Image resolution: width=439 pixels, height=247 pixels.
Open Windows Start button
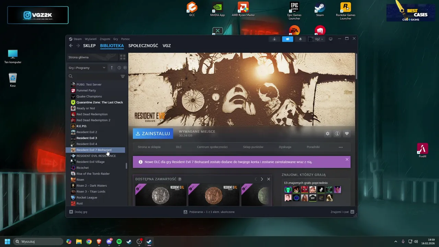(x=7, y=242)
